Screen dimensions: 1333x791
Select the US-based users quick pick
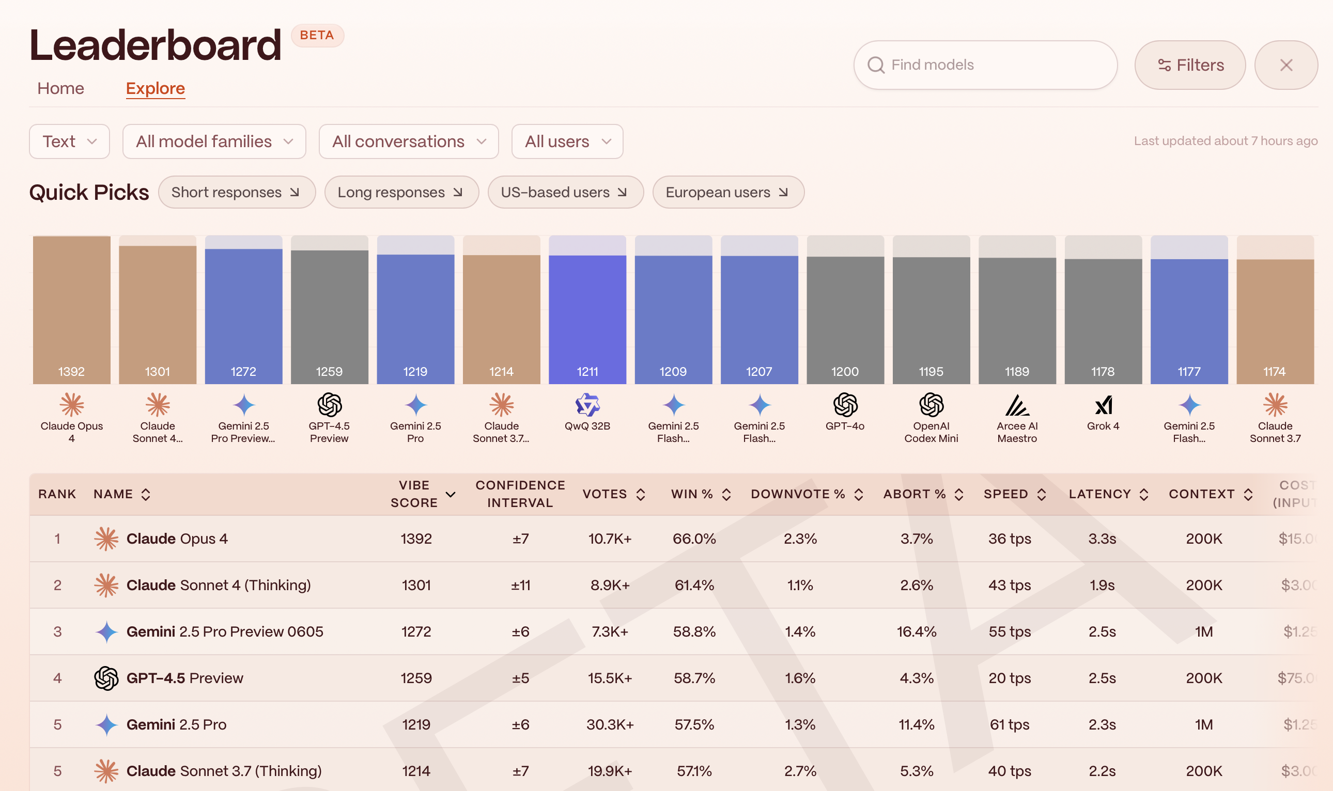566,192
